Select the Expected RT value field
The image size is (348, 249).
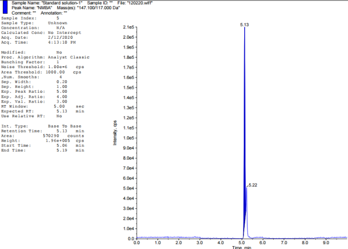pos(61,111)
